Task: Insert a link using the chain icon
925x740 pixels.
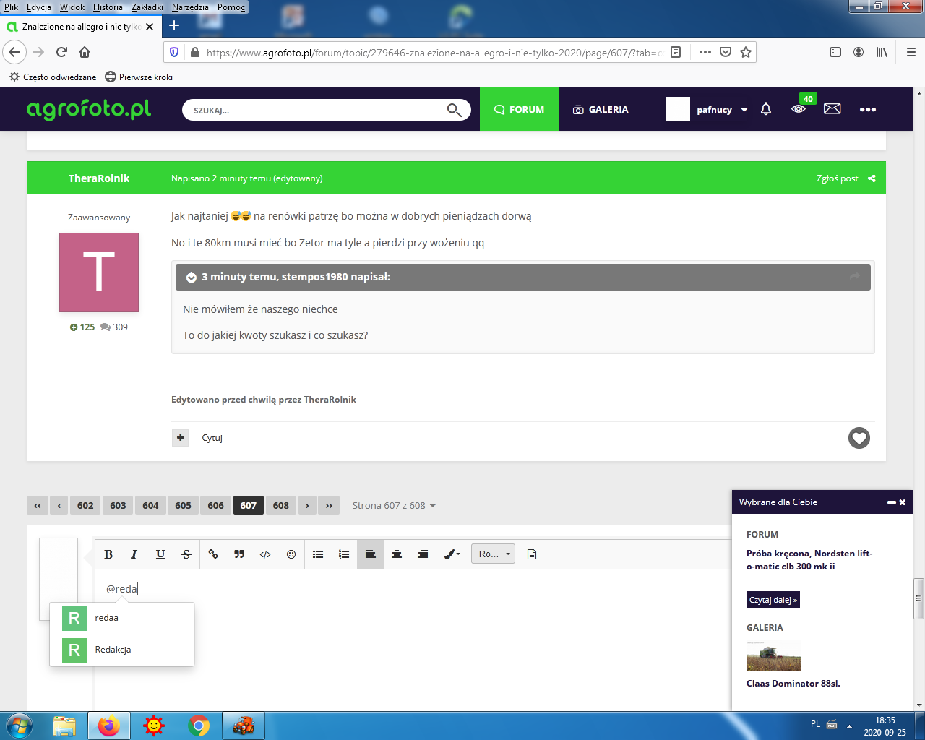Action: 213,554
